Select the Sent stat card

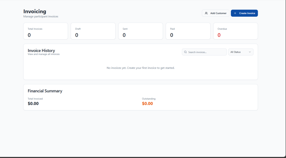click(140, 31)
